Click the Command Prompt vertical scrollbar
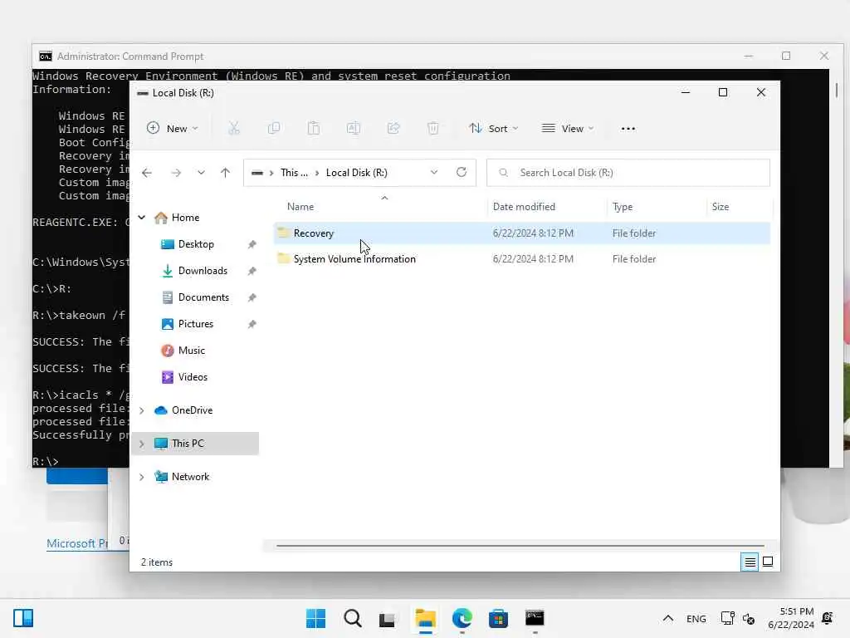Image resolution: width=850 pixels, height=638 pixels. coord(837,91)
